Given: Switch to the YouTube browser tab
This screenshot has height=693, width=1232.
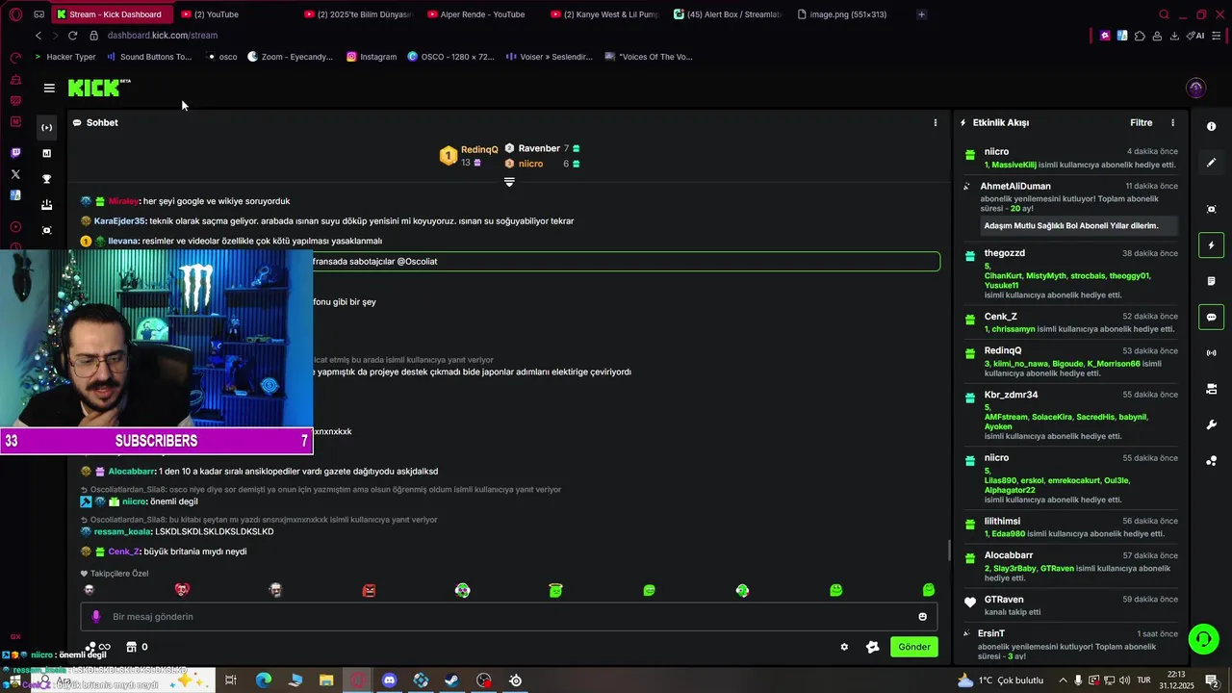Looking at the screenshot, I should click(x=216, y=14).
